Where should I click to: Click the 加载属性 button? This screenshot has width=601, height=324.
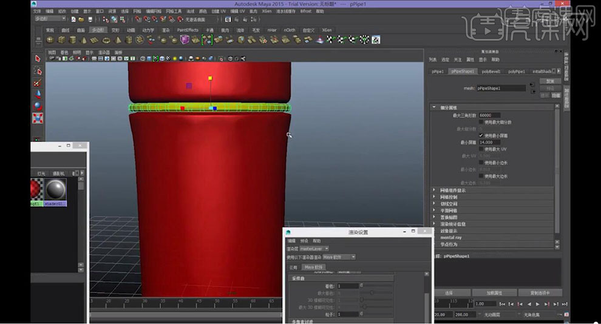494,292
